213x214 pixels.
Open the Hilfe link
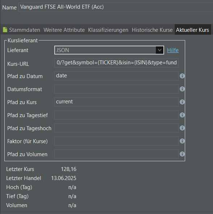[x=173, y=50]
